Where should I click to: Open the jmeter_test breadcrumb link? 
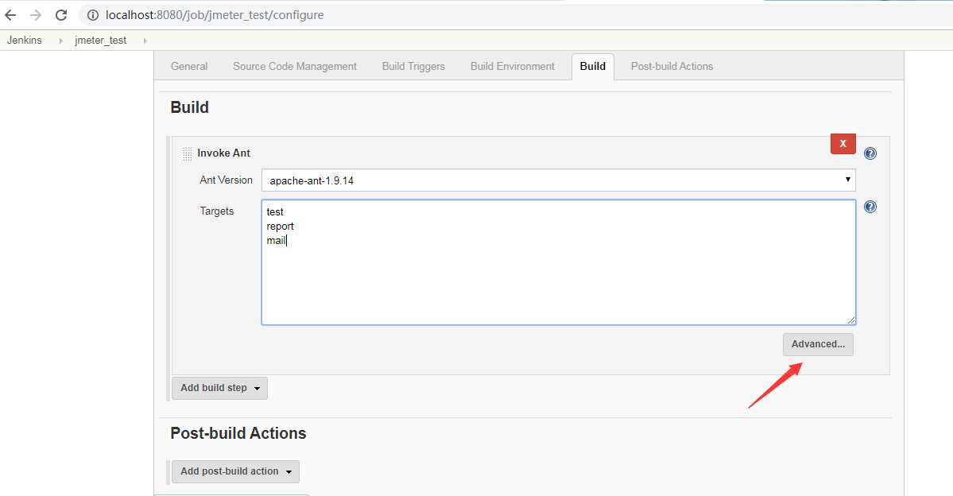pyautogui.click(x=101, y=41)
